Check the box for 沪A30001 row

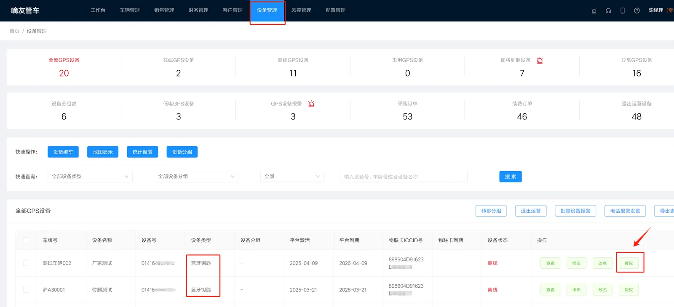(26, 289)
